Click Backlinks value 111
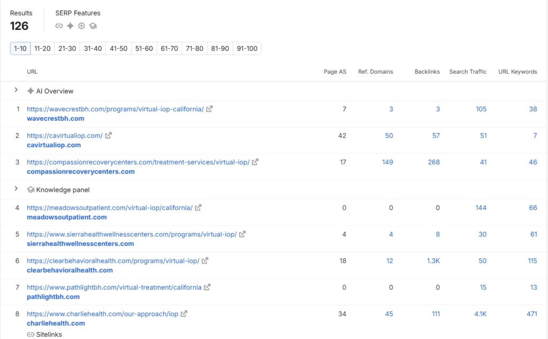This screenshot has width=548, height=339. point(436,314)
